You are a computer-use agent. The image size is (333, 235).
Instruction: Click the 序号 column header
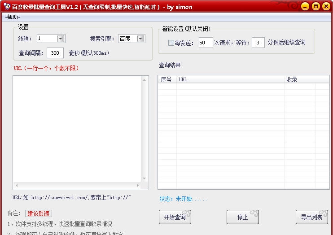(167, 79)
